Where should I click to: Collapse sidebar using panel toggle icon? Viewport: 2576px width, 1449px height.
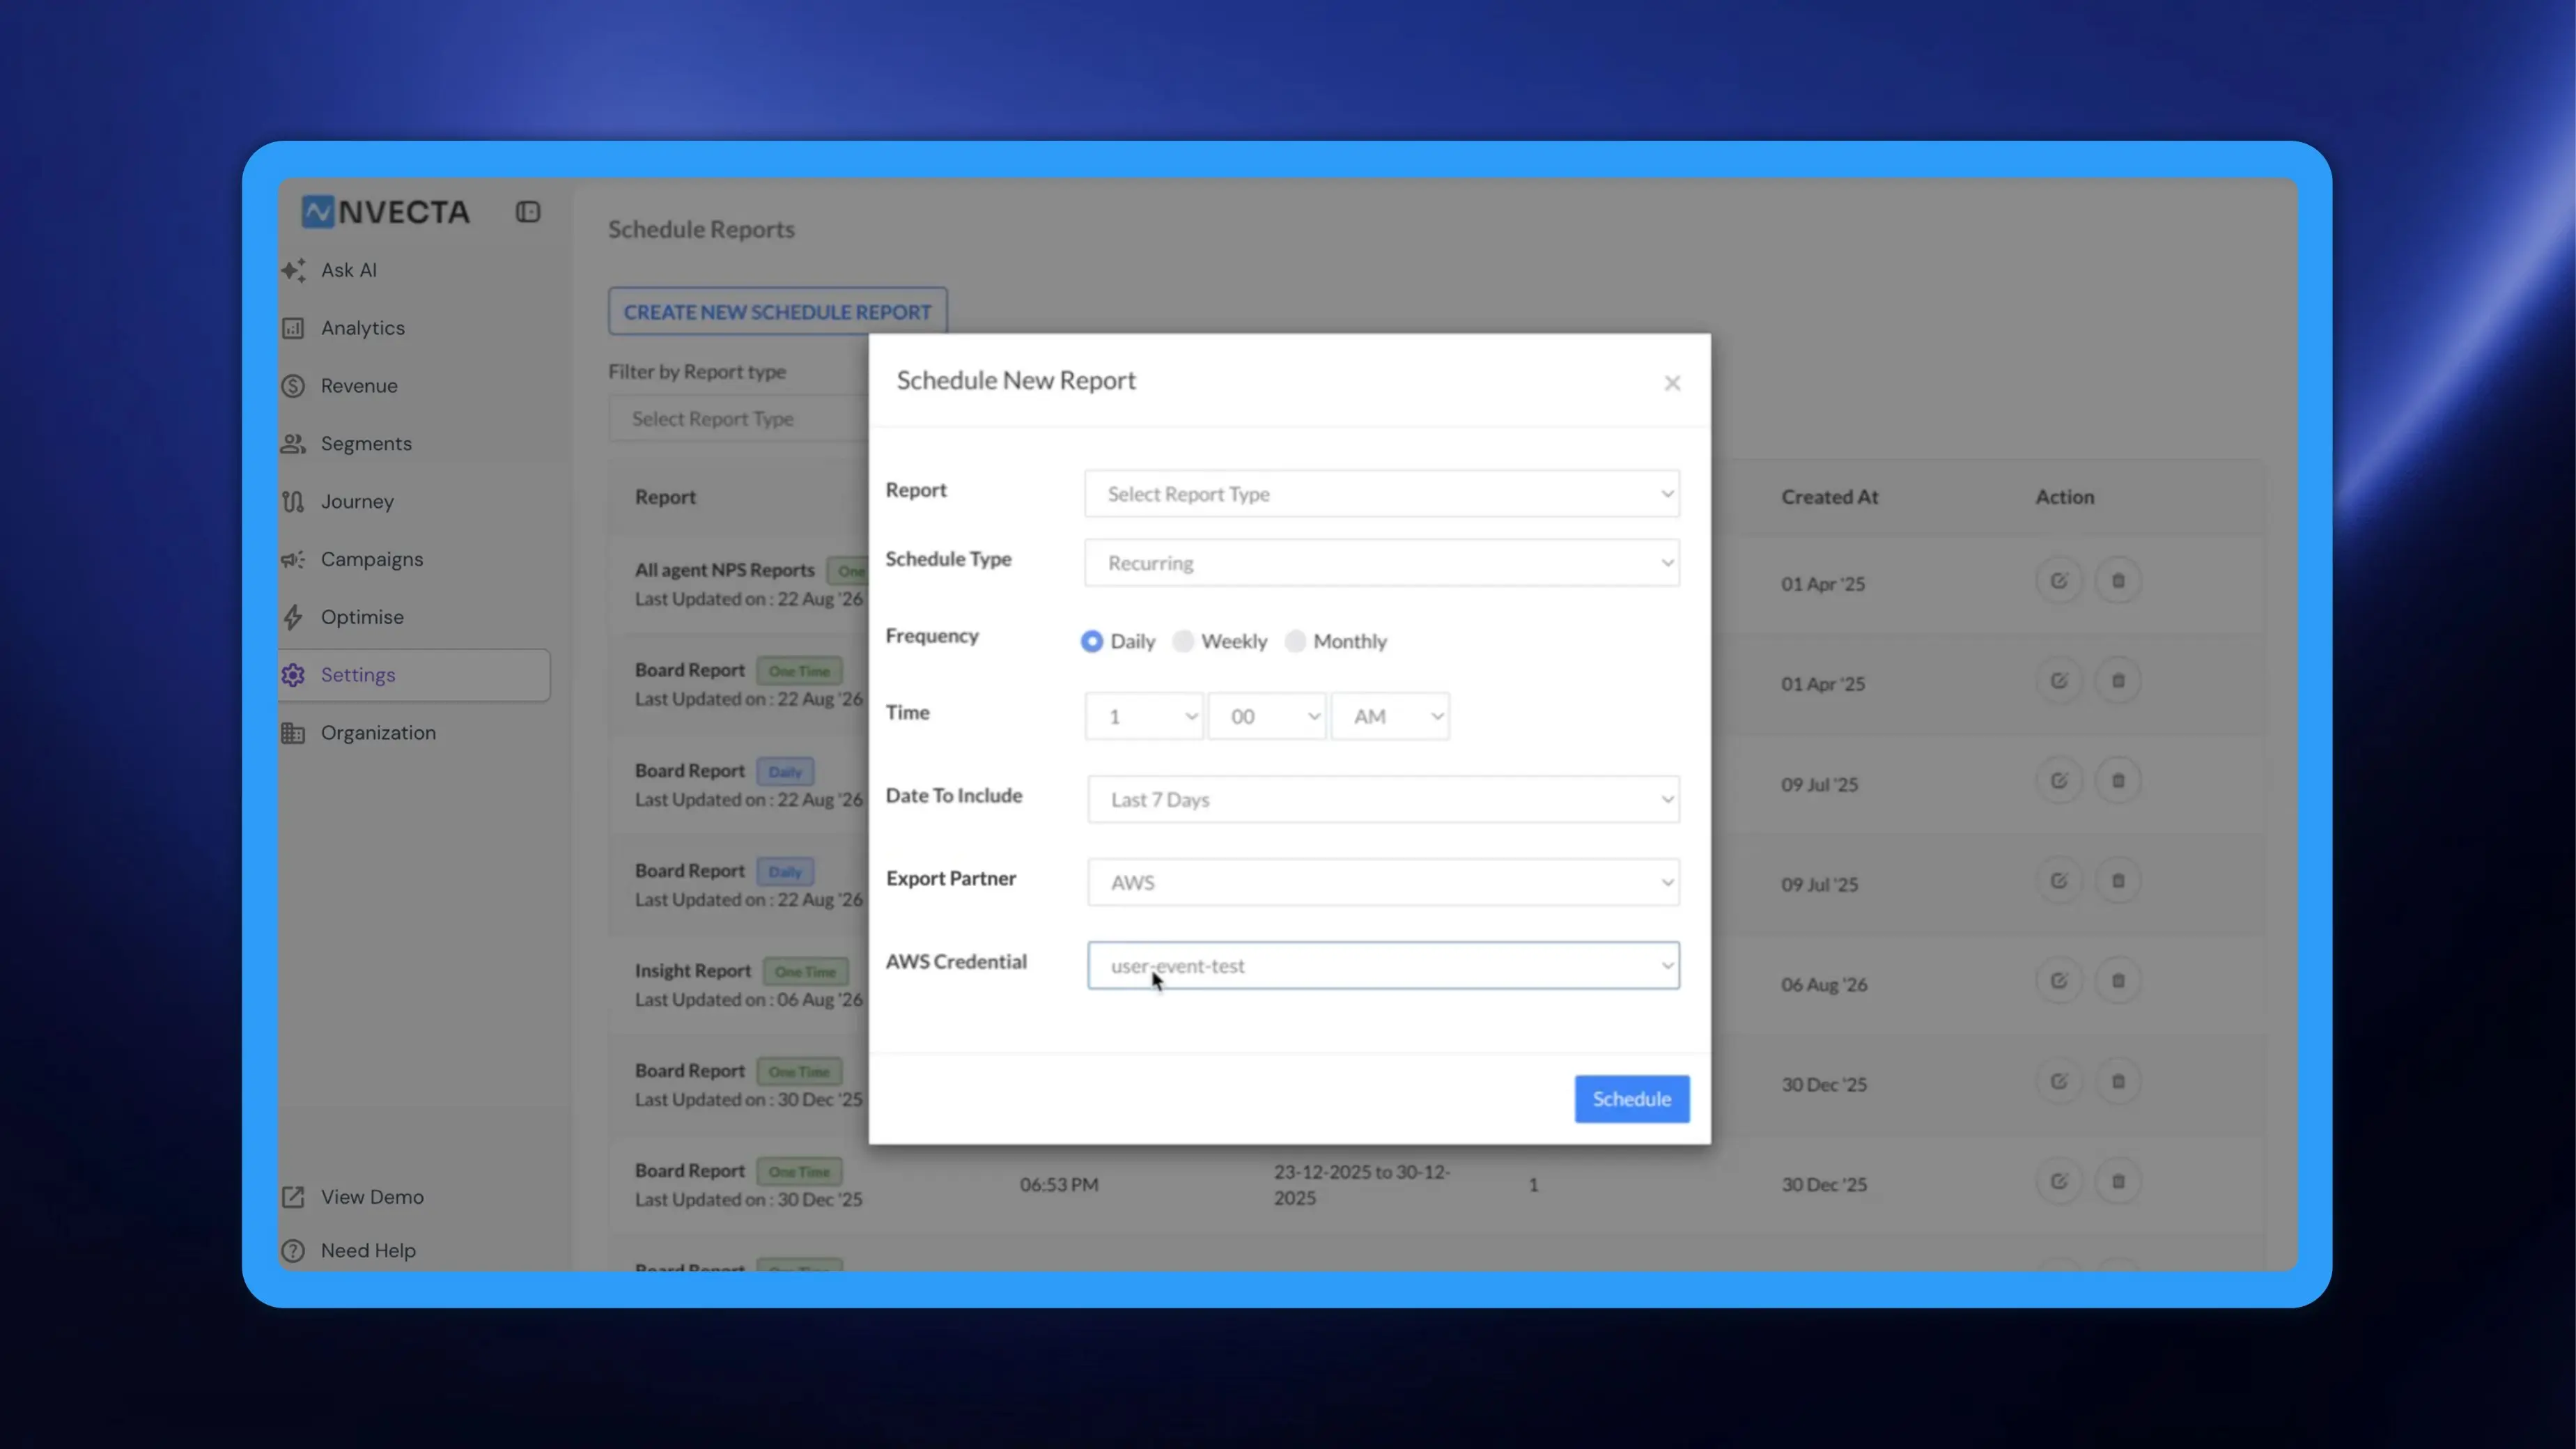[528, 212]
